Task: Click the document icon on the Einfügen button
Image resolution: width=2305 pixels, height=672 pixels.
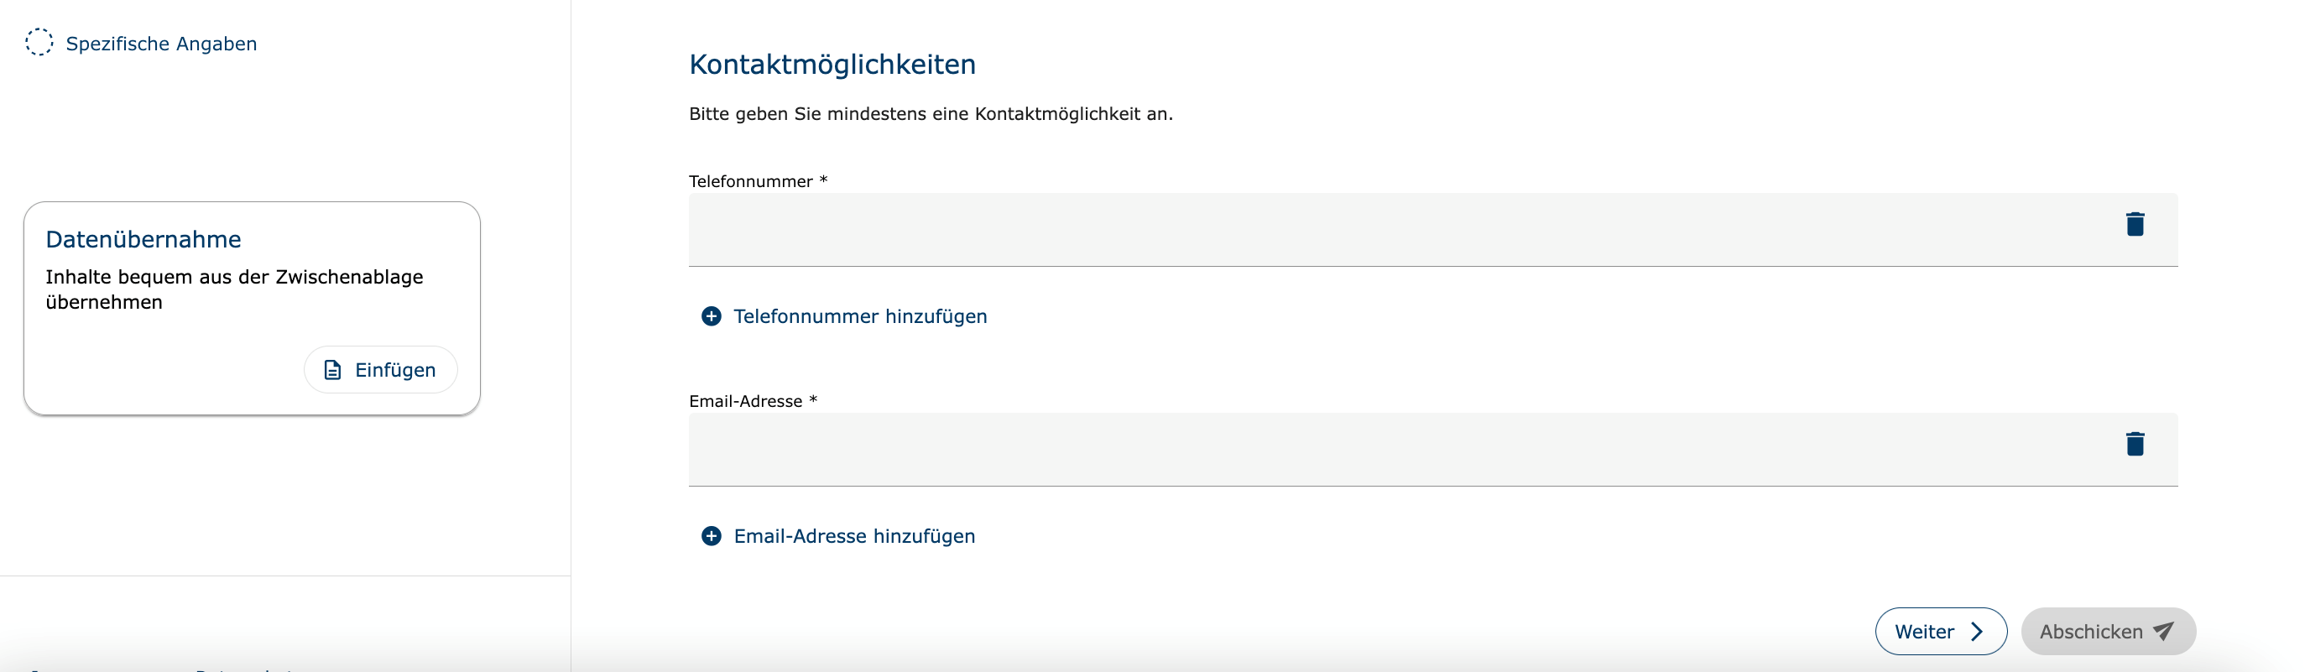Action: [x=333, y=371]
